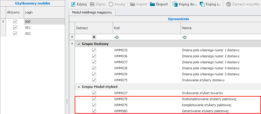261x114 pixels.
Task: Toggle checkbox for permission WMM039
Action: [x=94, y=74]
